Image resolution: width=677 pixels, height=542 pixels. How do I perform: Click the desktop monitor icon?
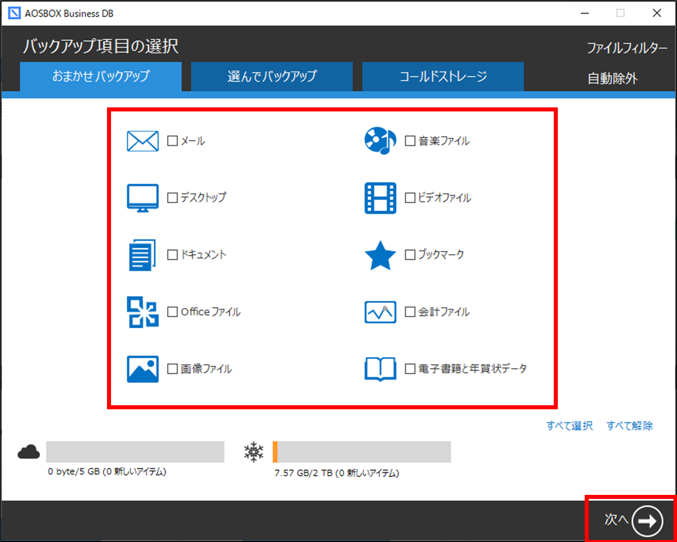[x=142, y=198]
